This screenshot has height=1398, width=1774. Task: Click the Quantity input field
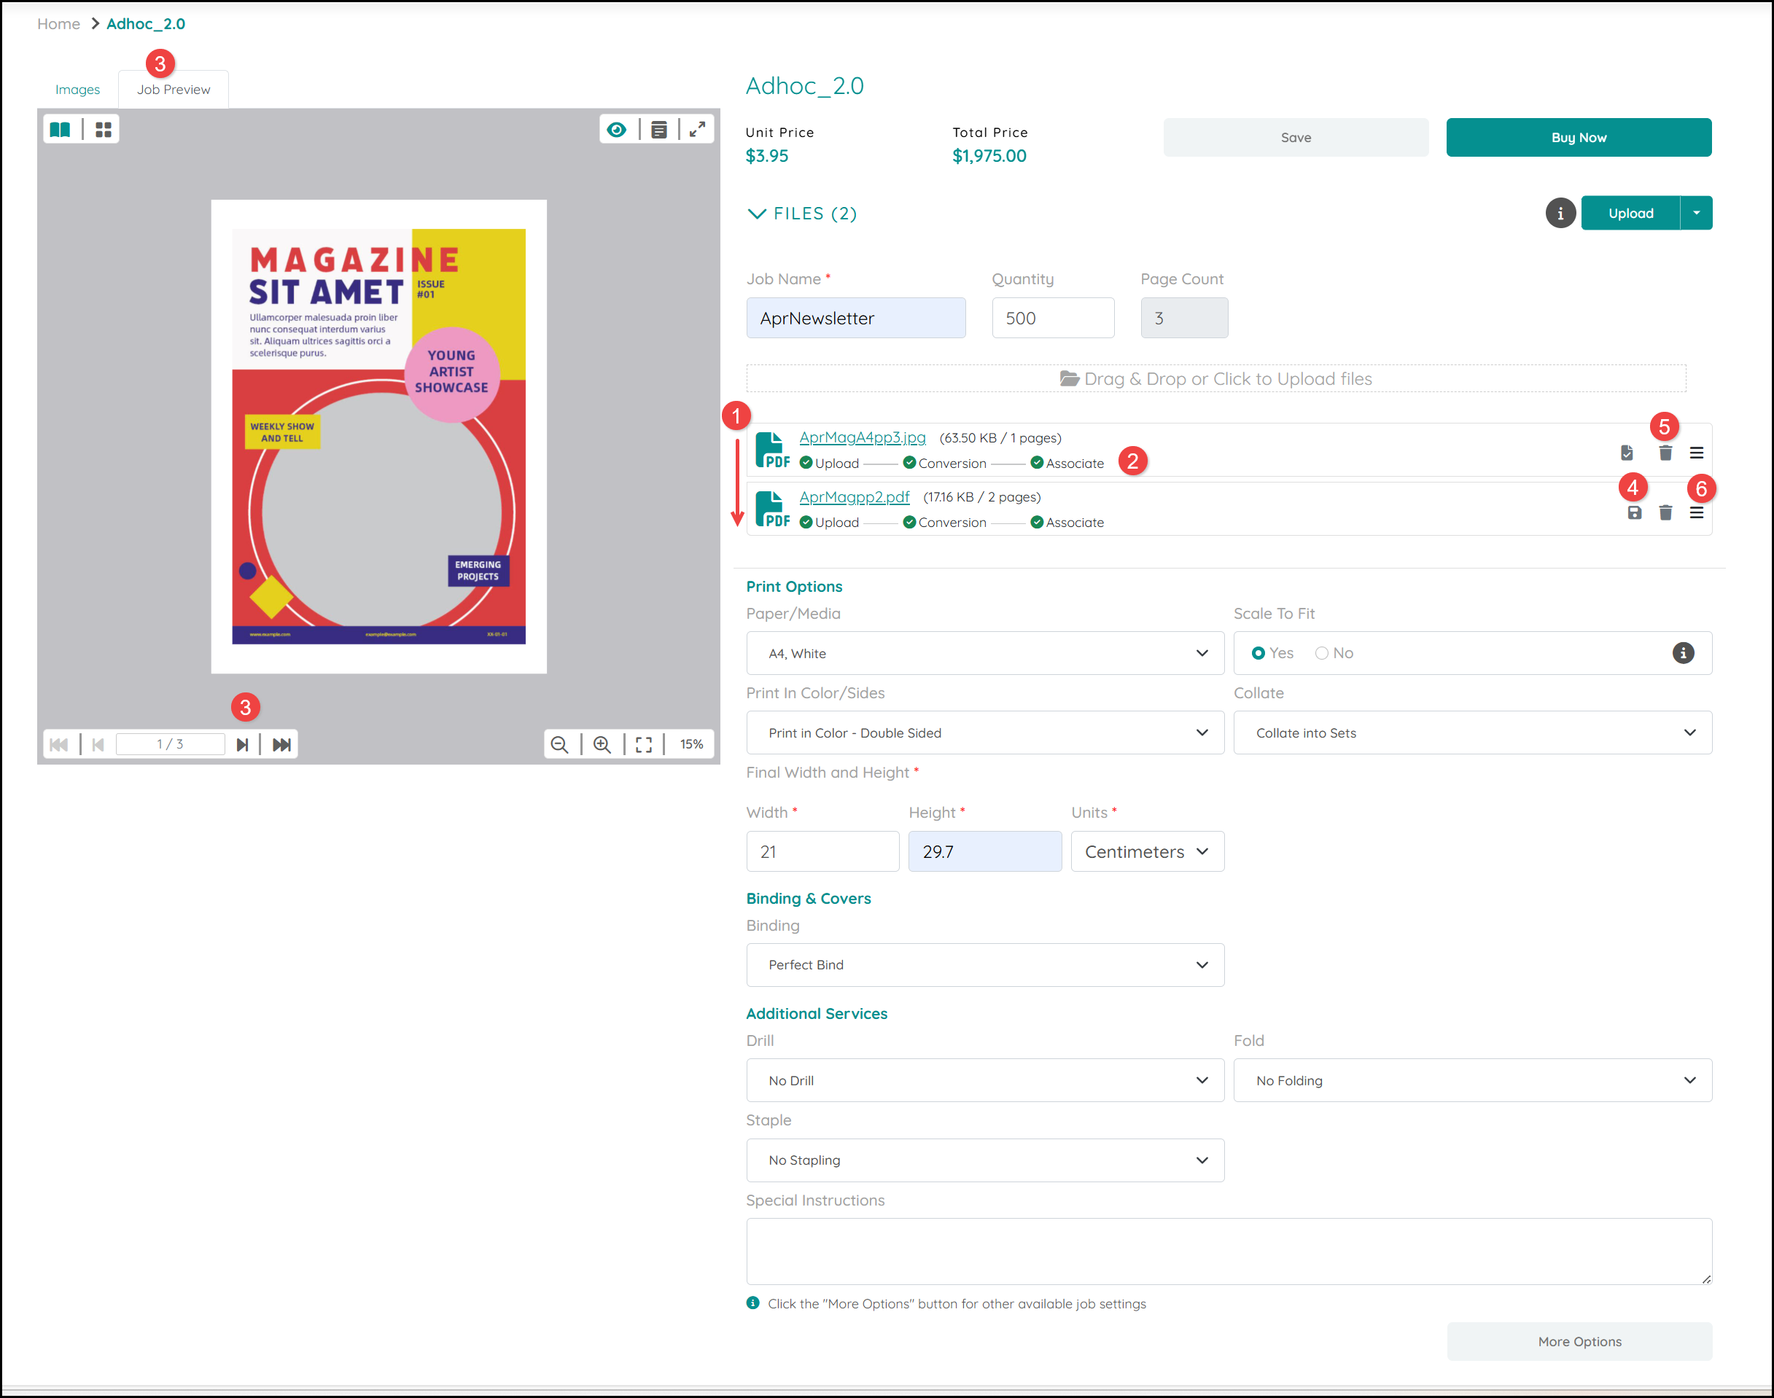pyautogui.click(x=1053, y=318)
